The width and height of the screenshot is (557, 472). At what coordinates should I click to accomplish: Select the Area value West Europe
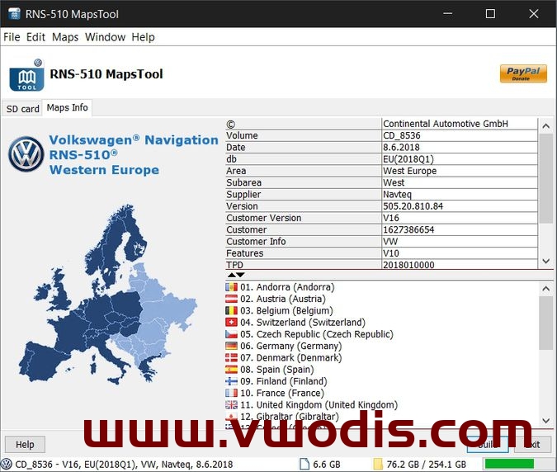coord(460,171)
